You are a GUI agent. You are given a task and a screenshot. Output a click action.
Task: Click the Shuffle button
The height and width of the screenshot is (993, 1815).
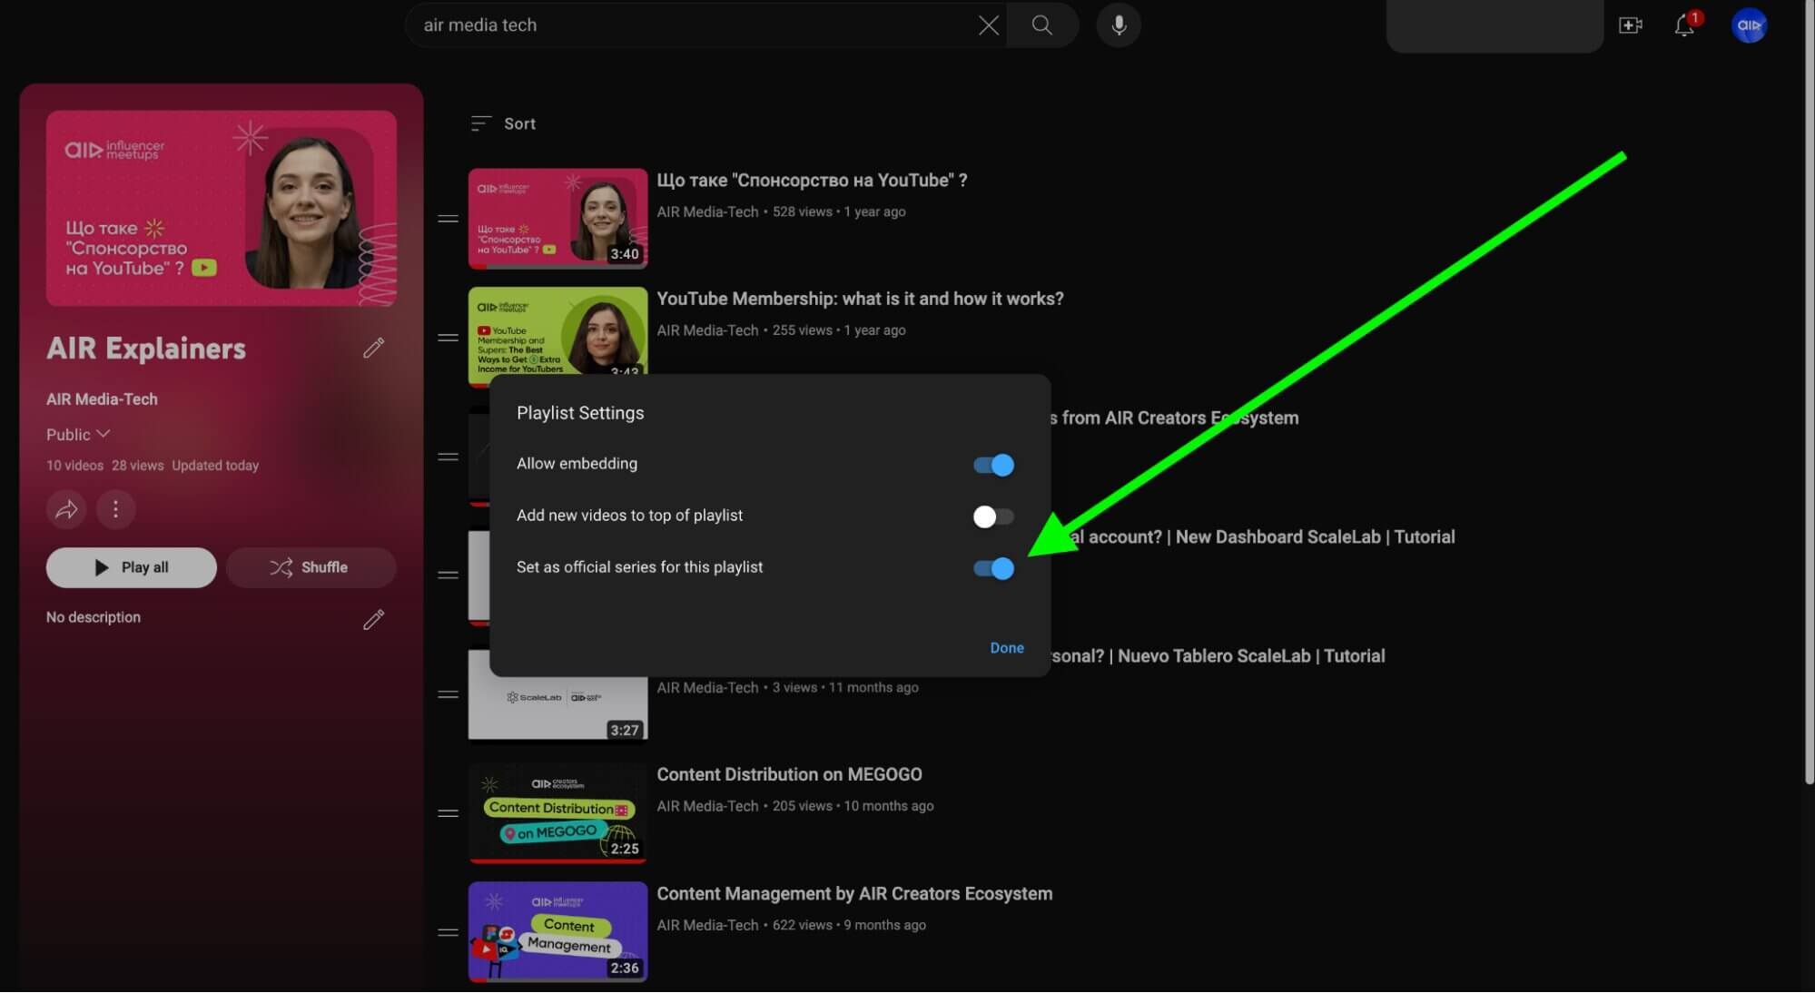311,567
